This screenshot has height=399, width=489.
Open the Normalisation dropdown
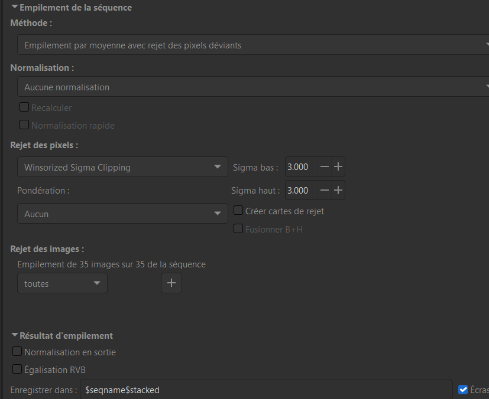tap(253, 87)
